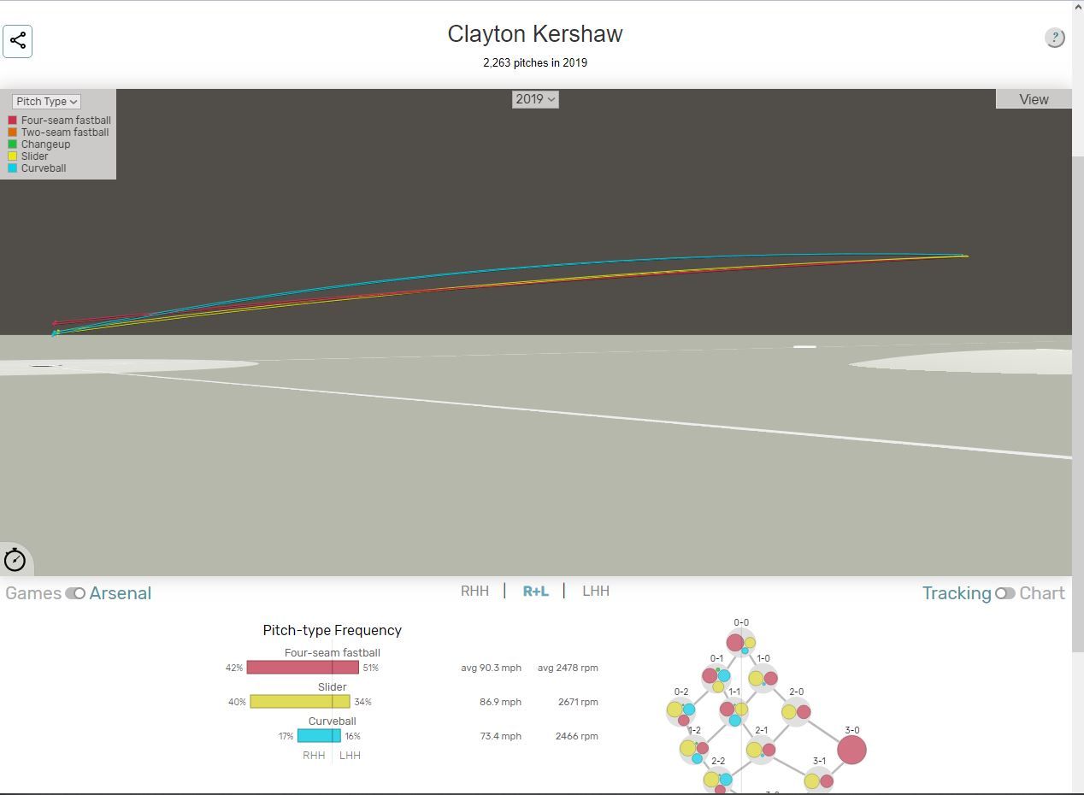Click the Four-seam fastball red legend swatch
1084x795 pixels.
click(13, 121)
